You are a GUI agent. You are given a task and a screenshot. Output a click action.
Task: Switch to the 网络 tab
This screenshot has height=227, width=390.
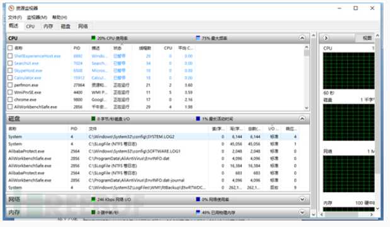(x=83, y=26)
